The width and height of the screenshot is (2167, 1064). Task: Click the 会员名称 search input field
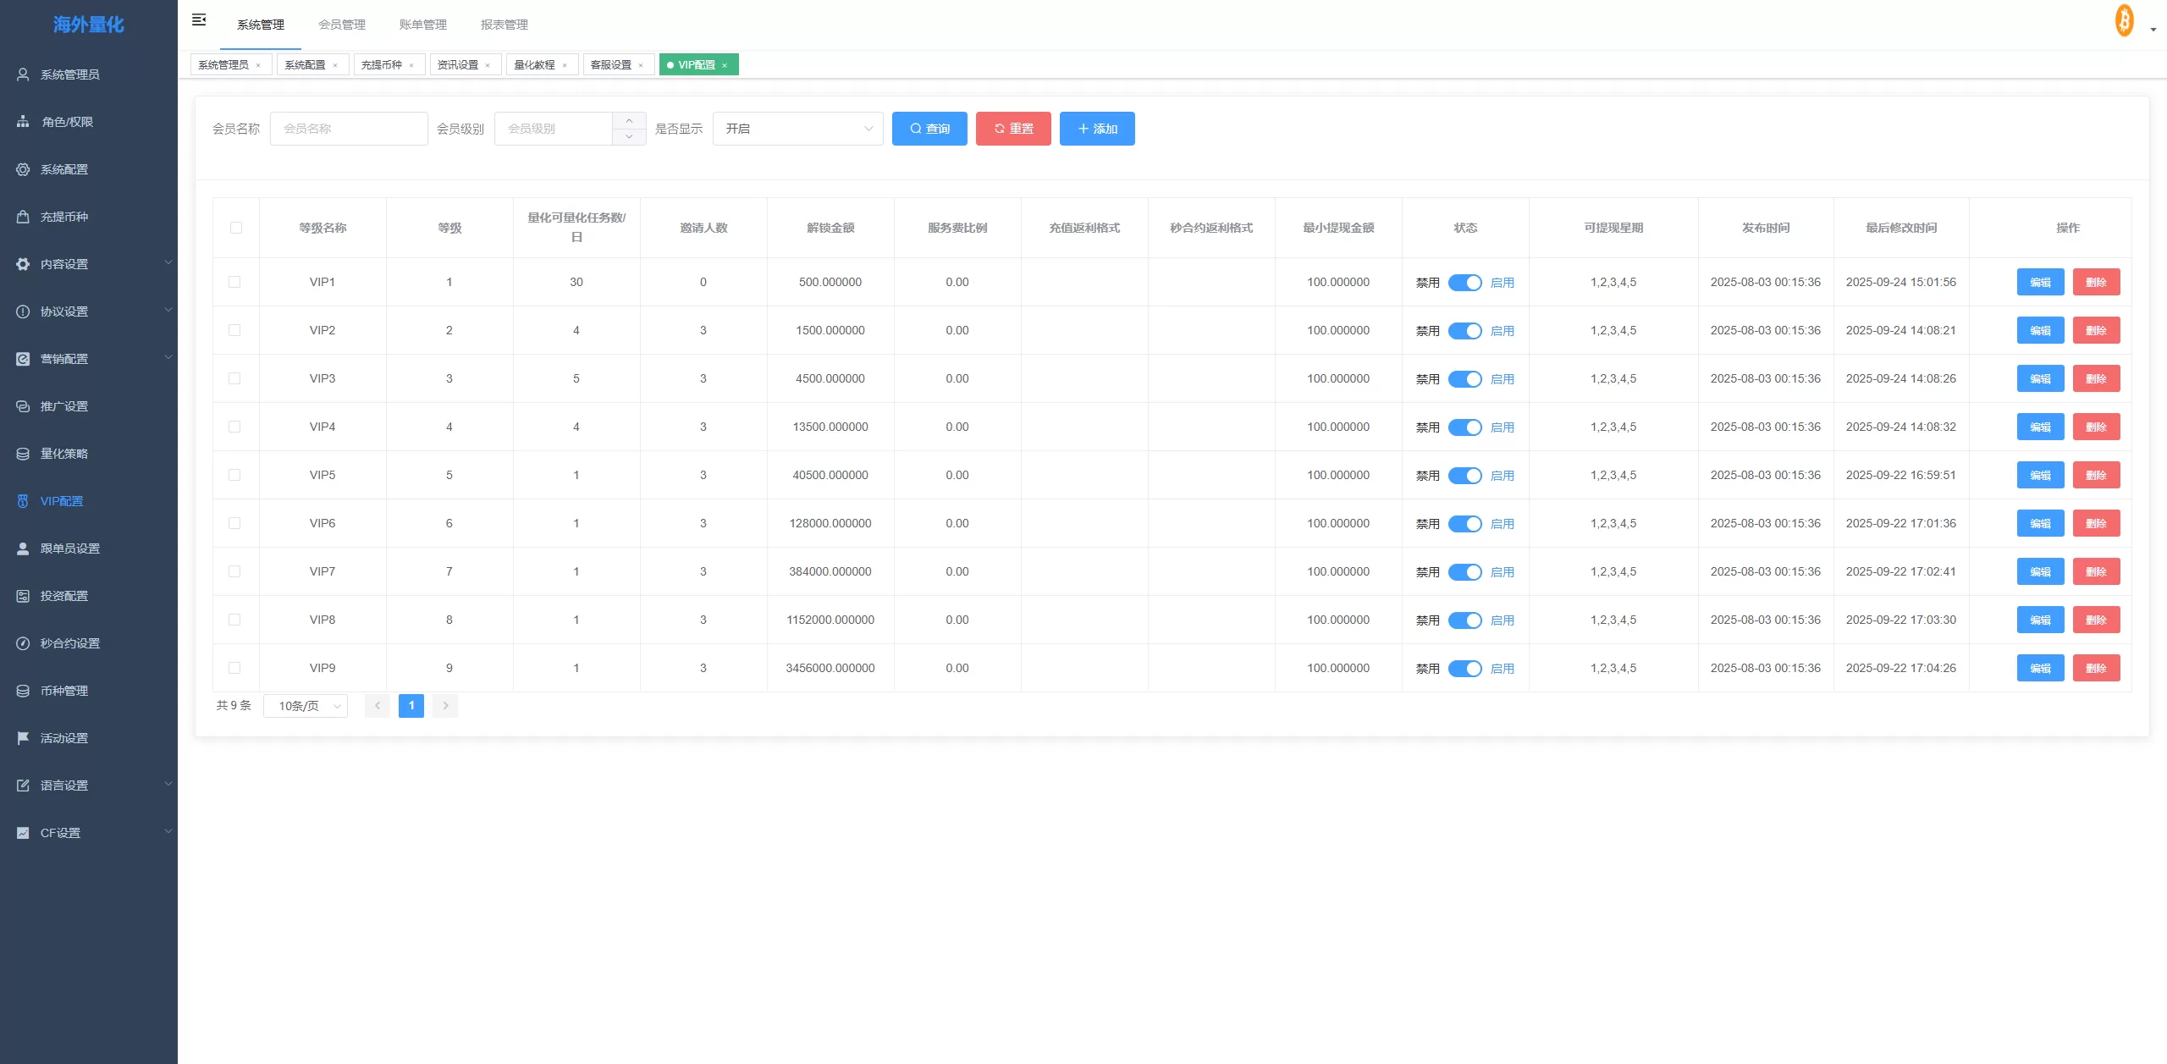click(x=349, y=129)
